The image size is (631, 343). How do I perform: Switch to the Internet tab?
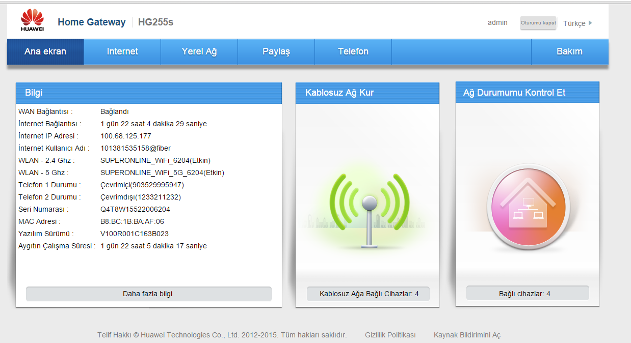(122, 51)
